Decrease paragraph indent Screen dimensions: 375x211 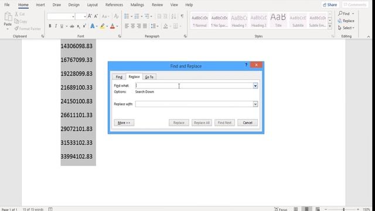point(159,16)
